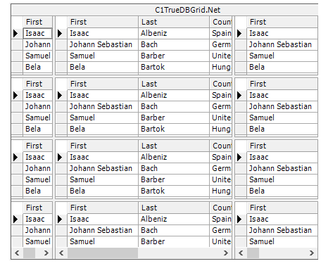Select the Samuel row header in the bottom right grid

(x=241, y=241)
